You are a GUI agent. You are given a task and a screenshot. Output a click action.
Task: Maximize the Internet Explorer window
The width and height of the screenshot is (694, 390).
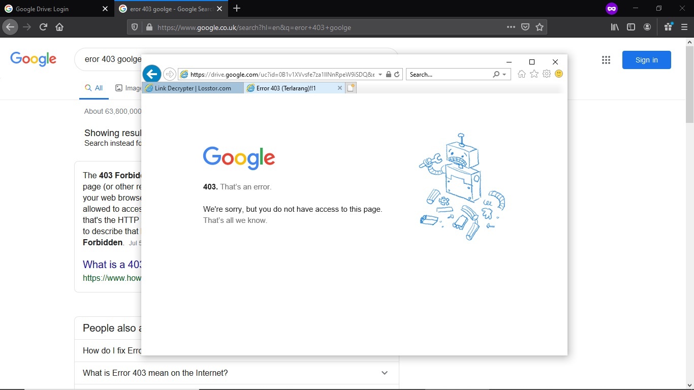(x=532, y=62)
